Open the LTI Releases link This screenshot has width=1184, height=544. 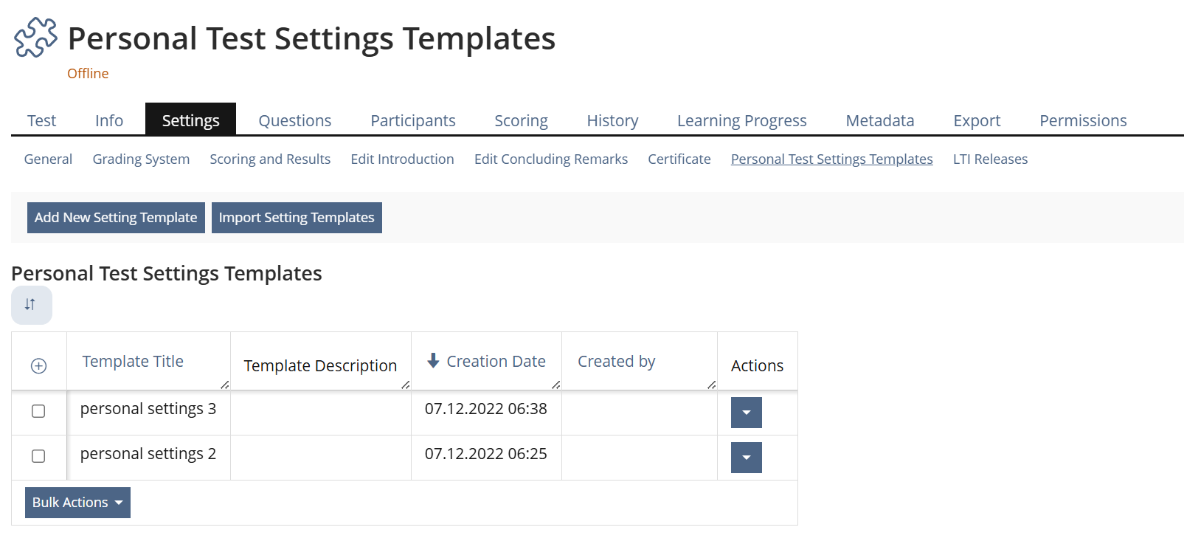point(990,159)
